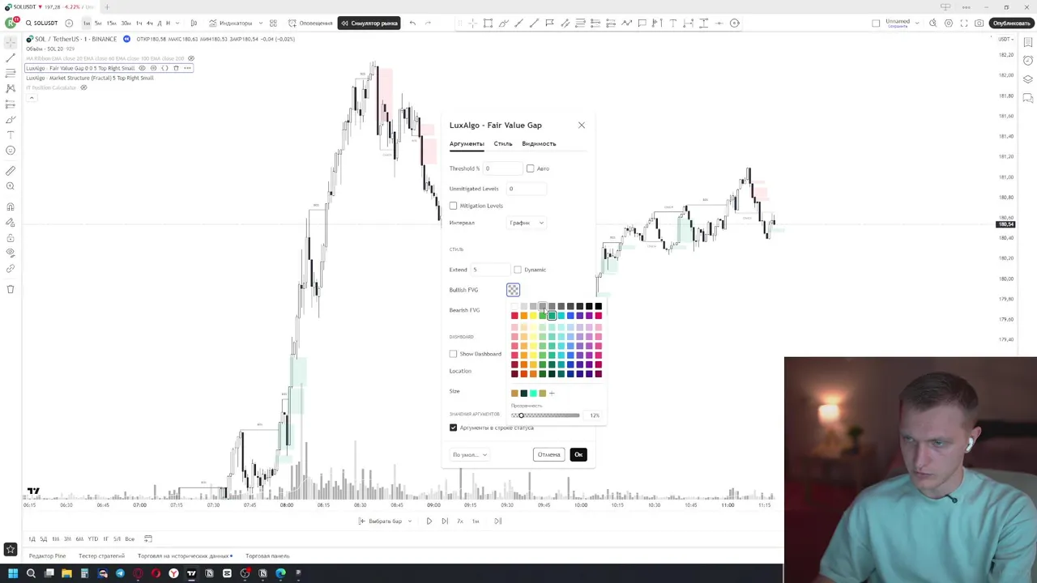1037x583 pixels.
Task: Expand the indicators favorites dropdown arrow
Action: click(x=261, y=23)
